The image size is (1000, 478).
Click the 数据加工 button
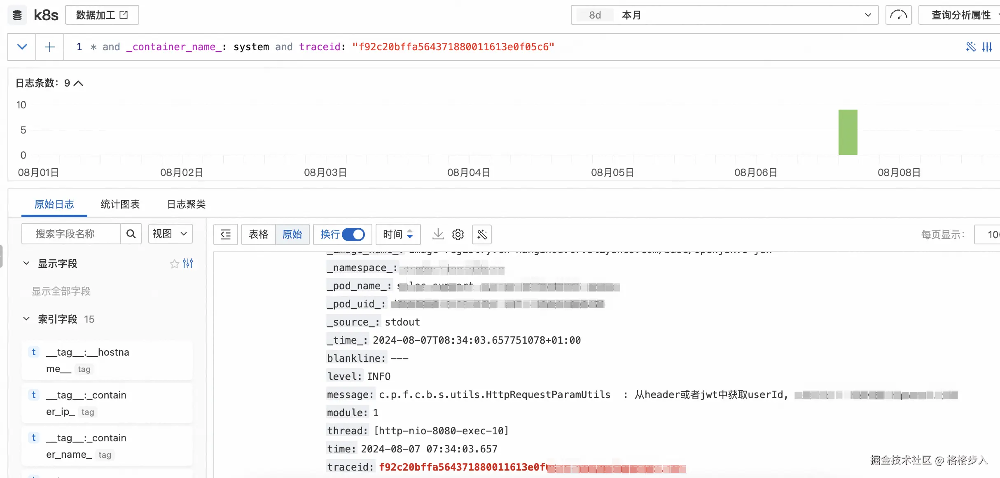click(102, 15)
